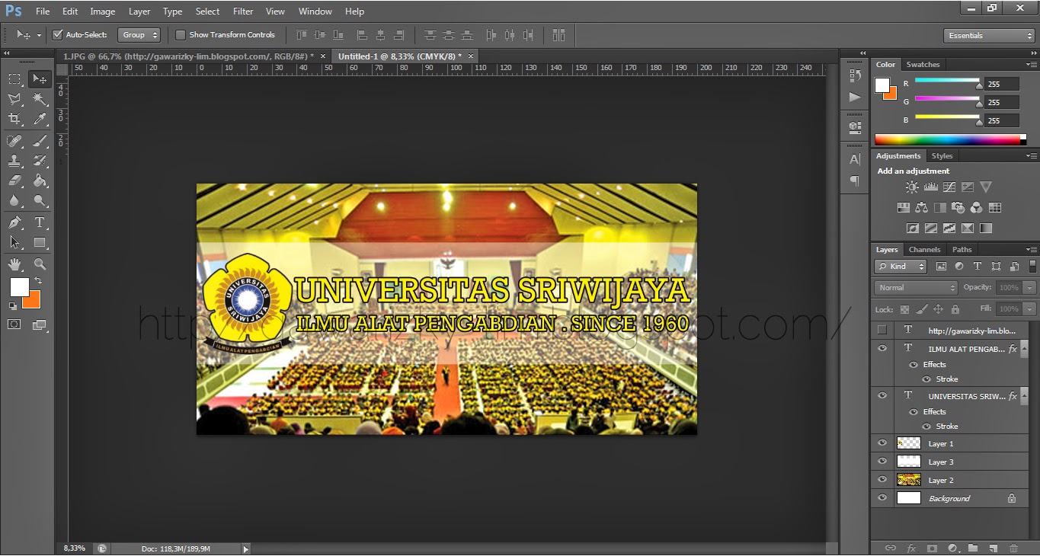Click the fx layer style button
Image resolution: width=1040 pixels, height=556 pixels.
coord(911,548)
